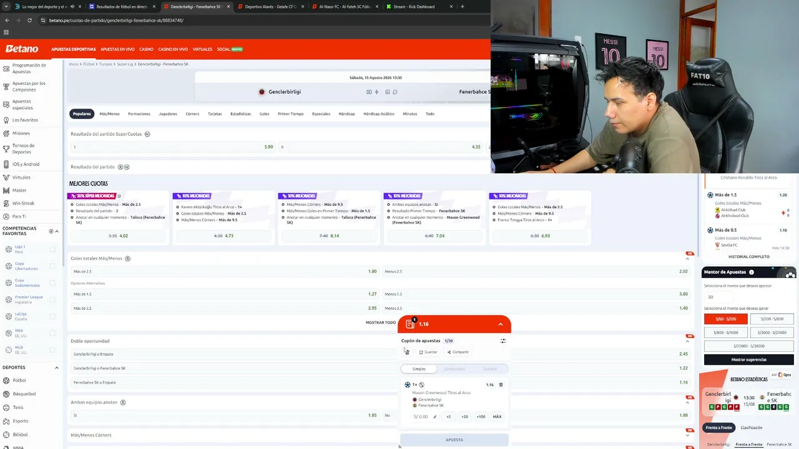The image size is (799, 449).
Task: Expand the Más/Menos Córners section
Action: [688, 435]
